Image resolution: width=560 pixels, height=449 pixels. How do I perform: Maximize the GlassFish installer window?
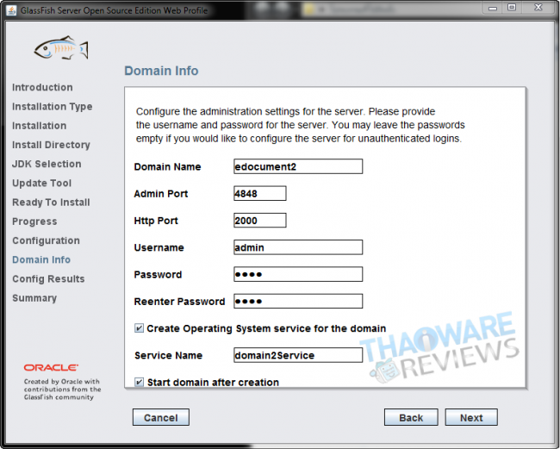(x=512, y=8)
